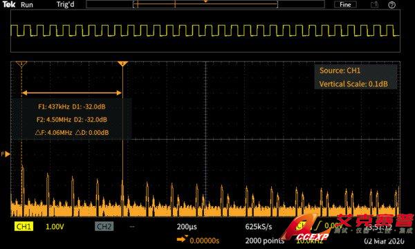Select the trigger position marker atop record bar

tap(205, 1)
